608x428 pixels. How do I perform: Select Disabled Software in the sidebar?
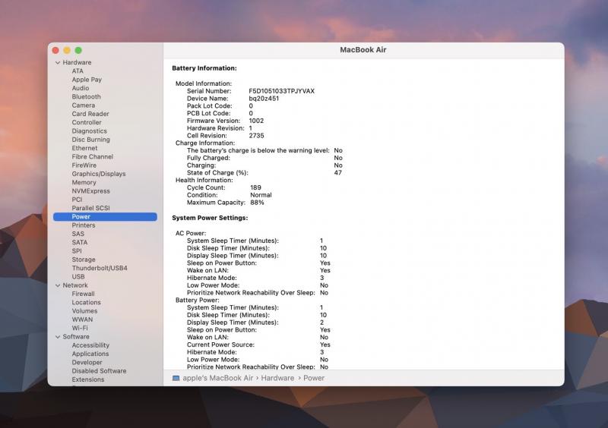99,371
